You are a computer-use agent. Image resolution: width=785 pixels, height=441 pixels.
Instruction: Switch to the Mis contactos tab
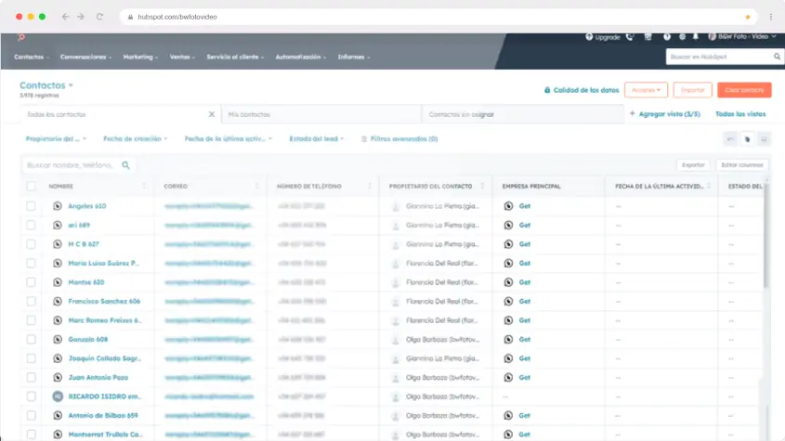click(249, 114)
